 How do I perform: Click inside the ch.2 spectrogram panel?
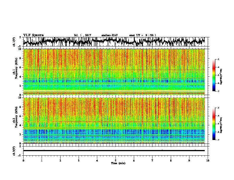coord(114,121)
